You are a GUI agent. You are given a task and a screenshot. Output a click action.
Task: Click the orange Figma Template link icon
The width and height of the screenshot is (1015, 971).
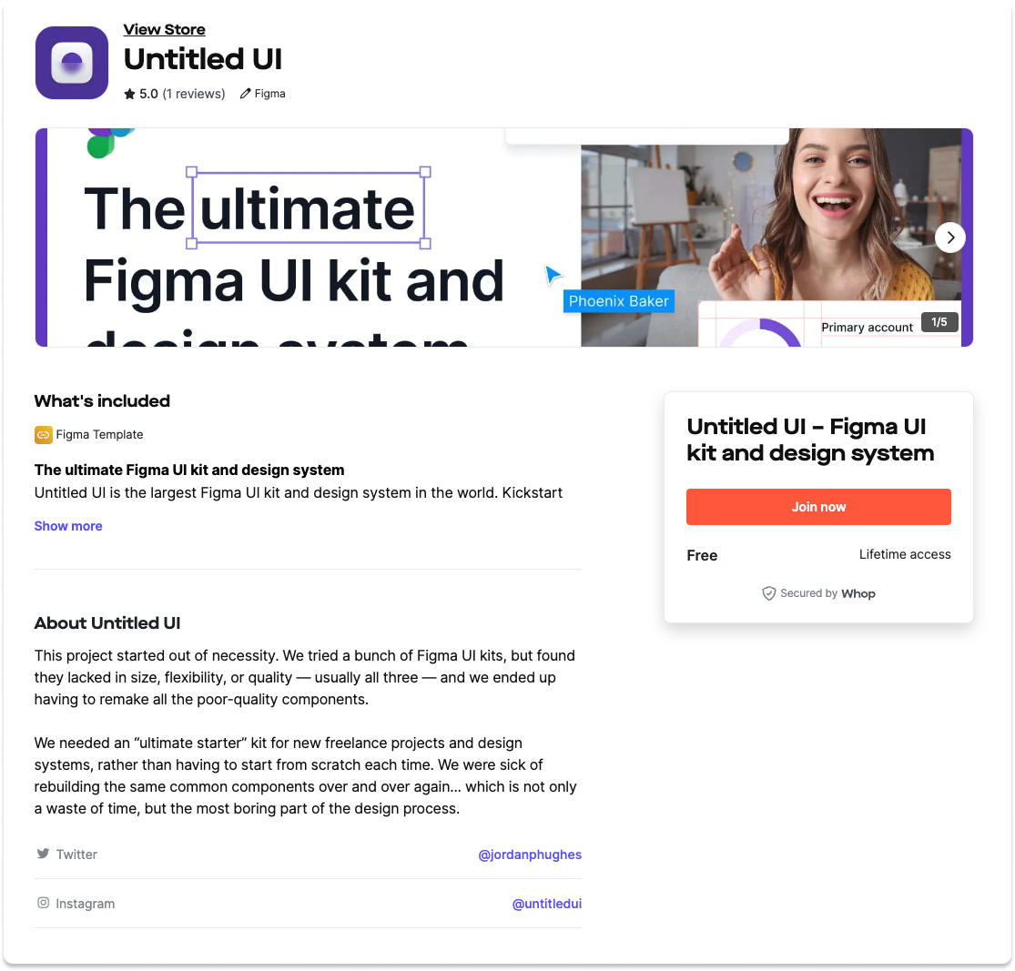pyautogui.click(x=44, y=435)
